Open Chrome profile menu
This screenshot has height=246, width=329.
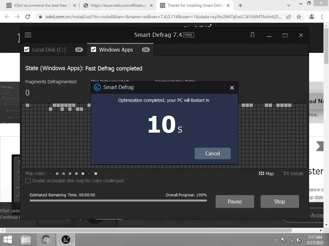[312, 17]
